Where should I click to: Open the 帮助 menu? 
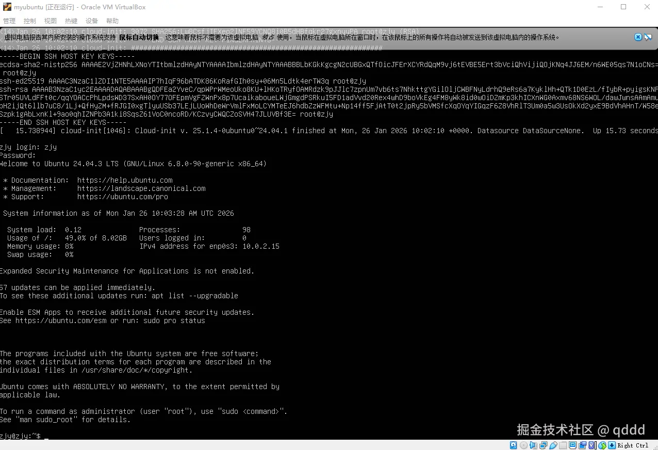(112, 21)
